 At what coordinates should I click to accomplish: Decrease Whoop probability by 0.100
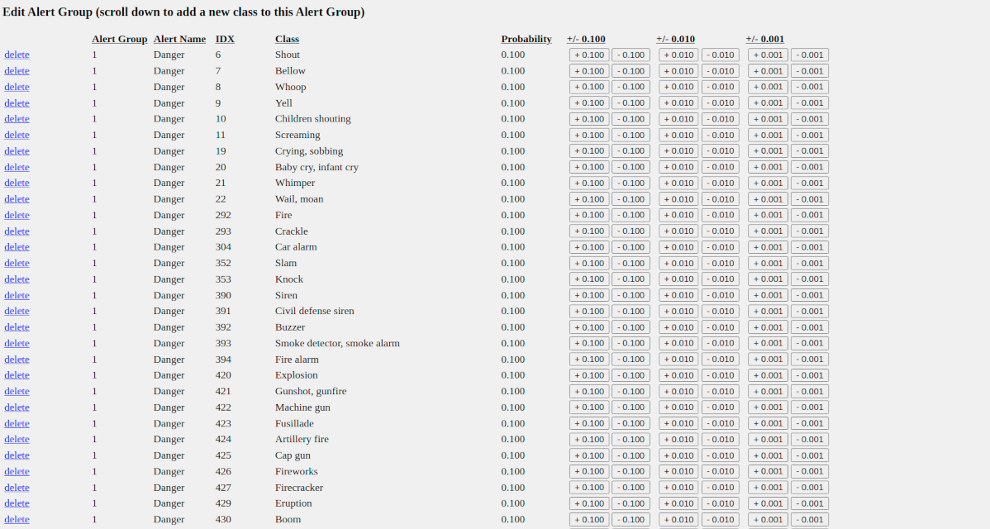[631, 87]
